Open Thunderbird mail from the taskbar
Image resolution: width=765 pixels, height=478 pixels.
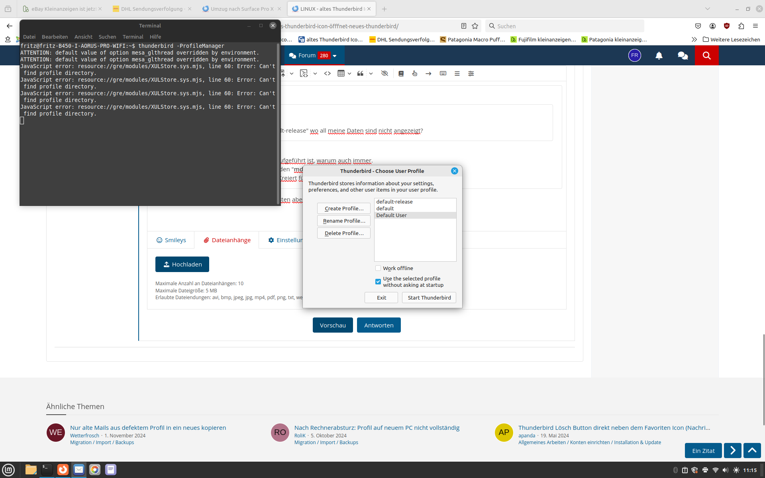coord(79,470)
